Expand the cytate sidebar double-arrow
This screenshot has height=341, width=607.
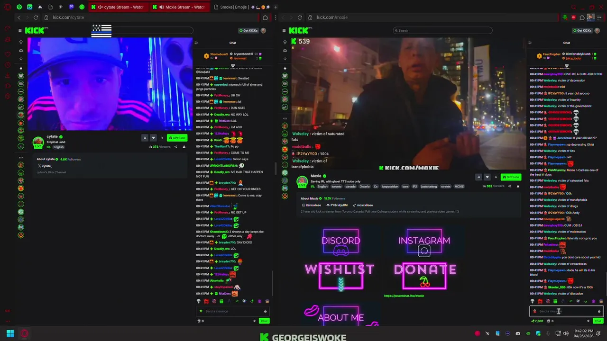pos(21,158)
